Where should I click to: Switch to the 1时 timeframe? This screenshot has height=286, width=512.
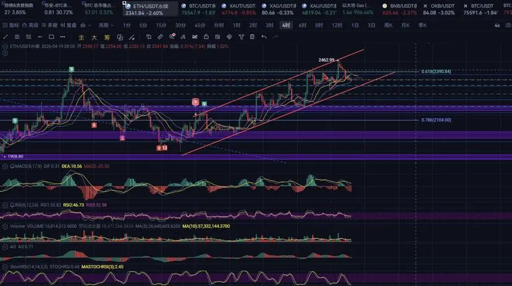(237, 25)
